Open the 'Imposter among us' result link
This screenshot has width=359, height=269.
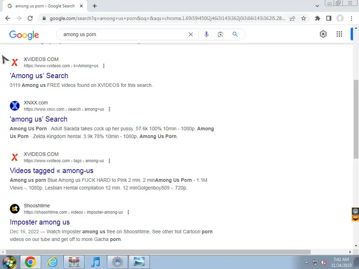[40, 222]
